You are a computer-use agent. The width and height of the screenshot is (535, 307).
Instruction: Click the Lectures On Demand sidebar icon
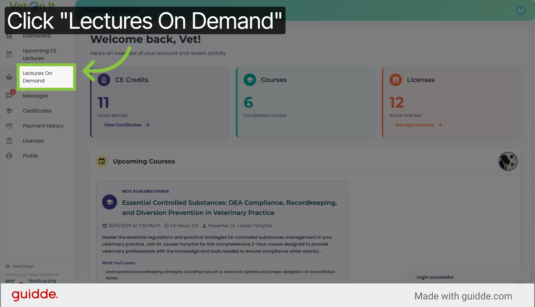click(9, 77)
